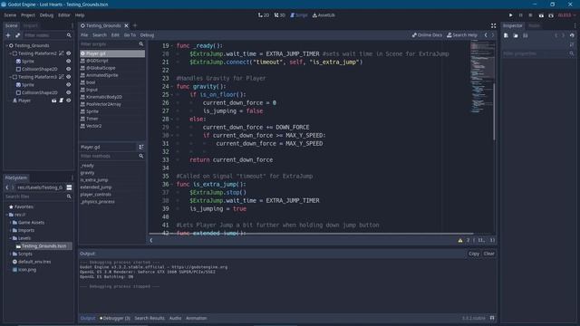Open Inspector object history icon
Screen dimensions: 580x326
tap(572, 35)
